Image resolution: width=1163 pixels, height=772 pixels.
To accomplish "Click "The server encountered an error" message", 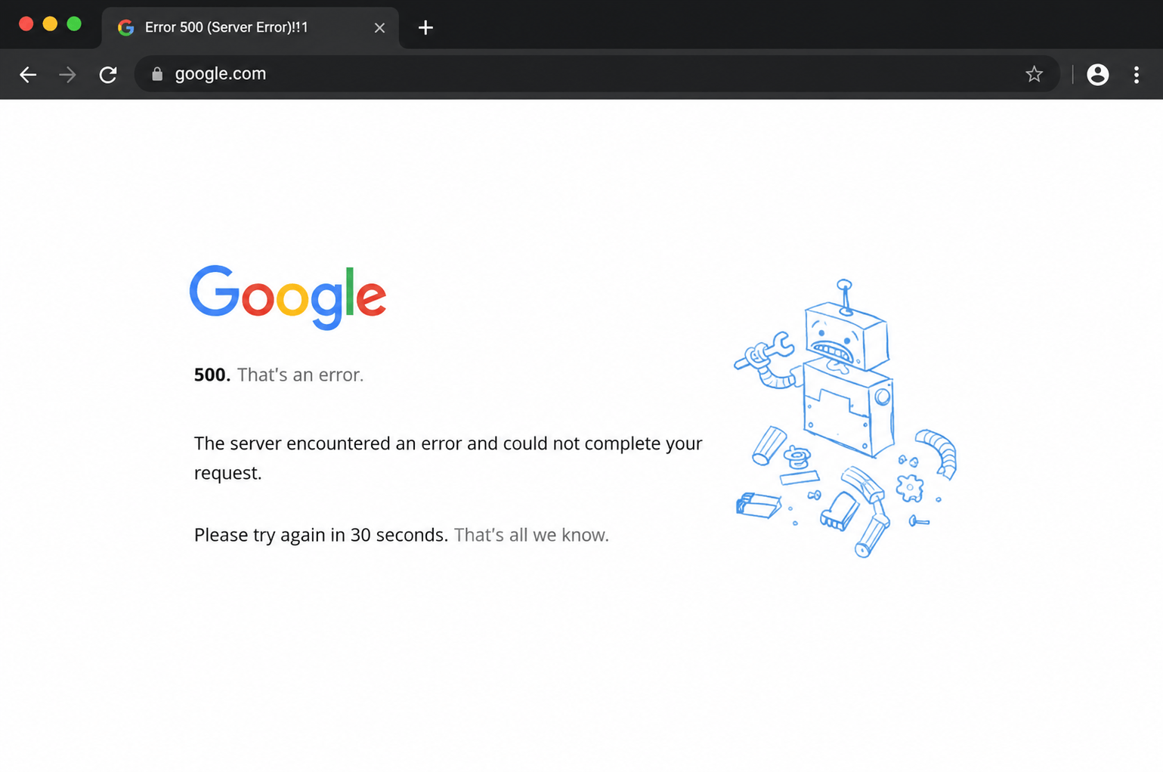I will click(448, 458).
